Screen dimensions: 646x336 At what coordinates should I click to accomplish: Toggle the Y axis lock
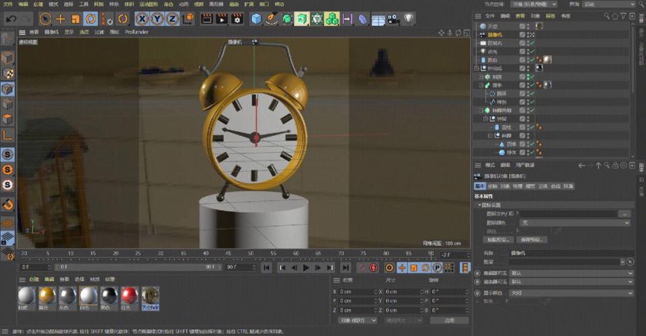coord(157,19)
